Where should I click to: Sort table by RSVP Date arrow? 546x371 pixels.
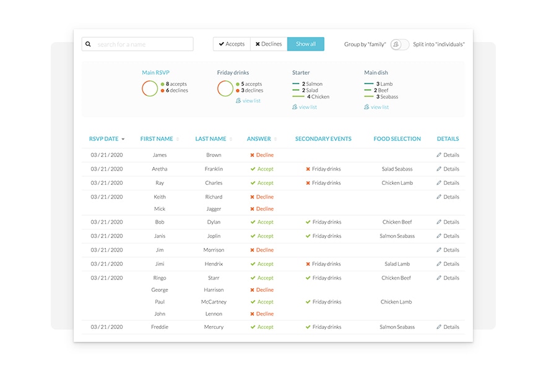123,139
